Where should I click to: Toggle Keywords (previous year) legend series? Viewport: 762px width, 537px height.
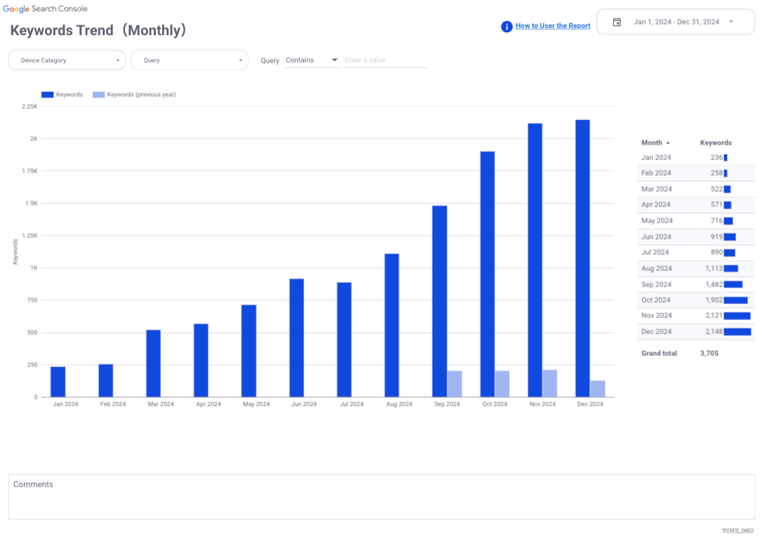coord(134,94)
